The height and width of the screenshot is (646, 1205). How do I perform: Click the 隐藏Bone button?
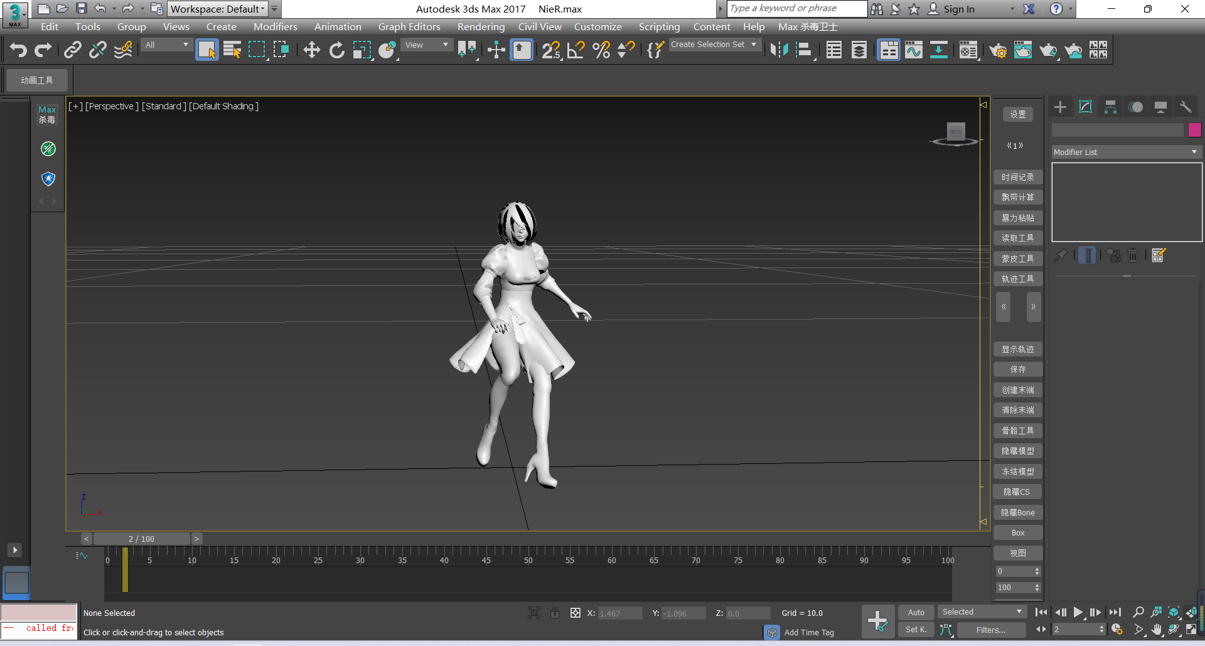(1018, 512)
